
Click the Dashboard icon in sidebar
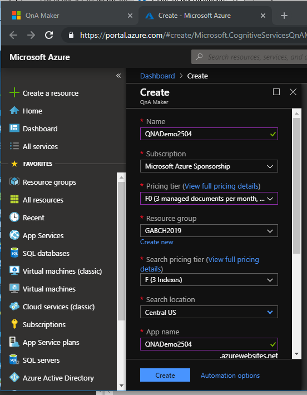point(14,128)
